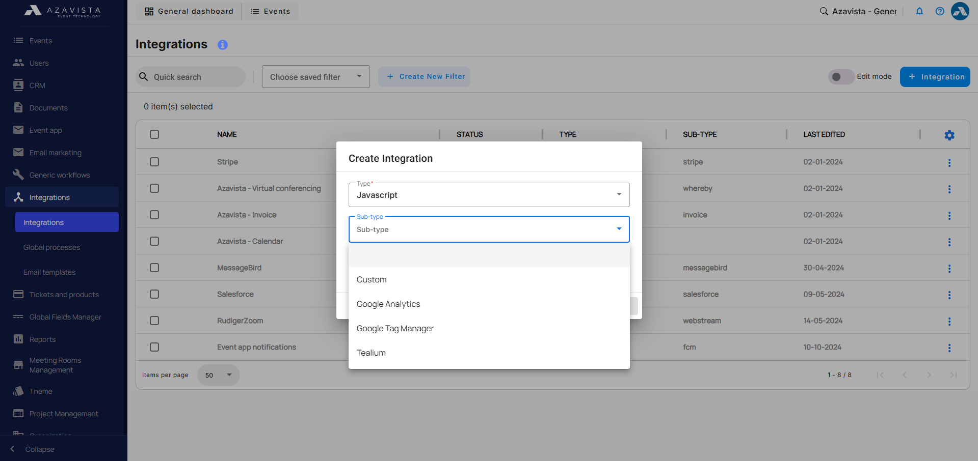Open the Azavista account avatar
This screenshot has width=978, height=461.
(x=960, y=11)
